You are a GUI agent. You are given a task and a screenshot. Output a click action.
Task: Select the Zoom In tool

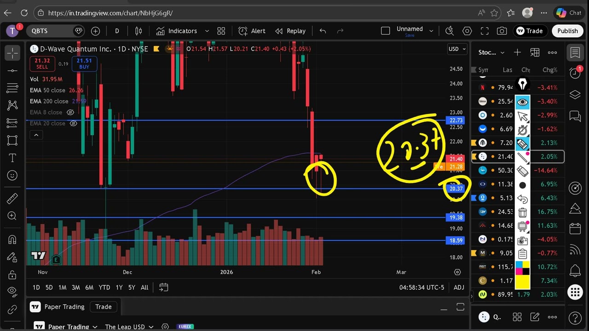click(12, 216)
